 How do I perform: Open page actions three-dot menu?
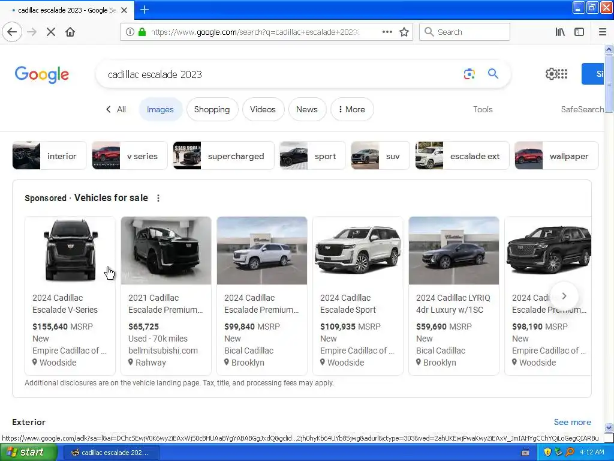387,32
